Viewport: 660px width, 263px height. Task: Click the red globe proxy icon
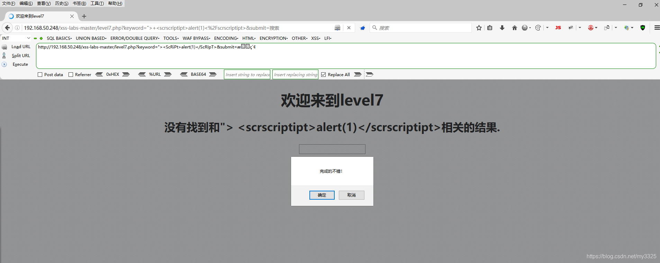(591, 28)
